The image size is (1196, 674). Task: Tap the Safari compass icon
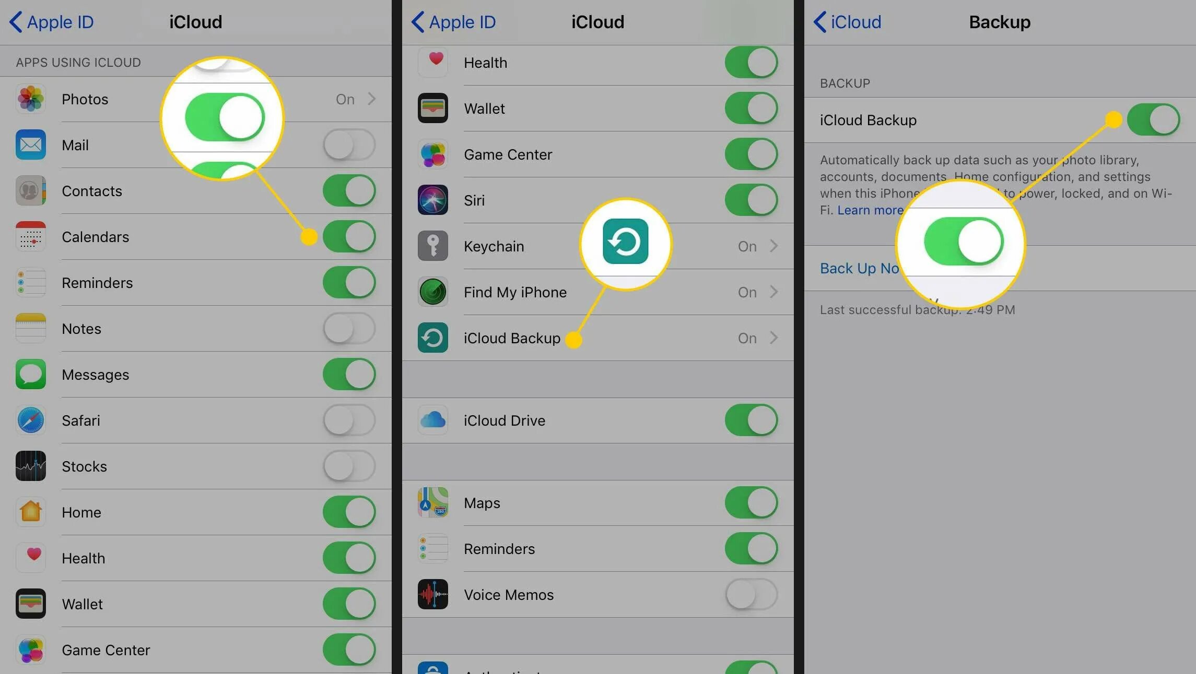tap(30, 420)
